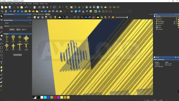Select the Cross1 clipart thumbnail
The width and height of the screenshot is (179, 101).
click(x=7, y=39)
